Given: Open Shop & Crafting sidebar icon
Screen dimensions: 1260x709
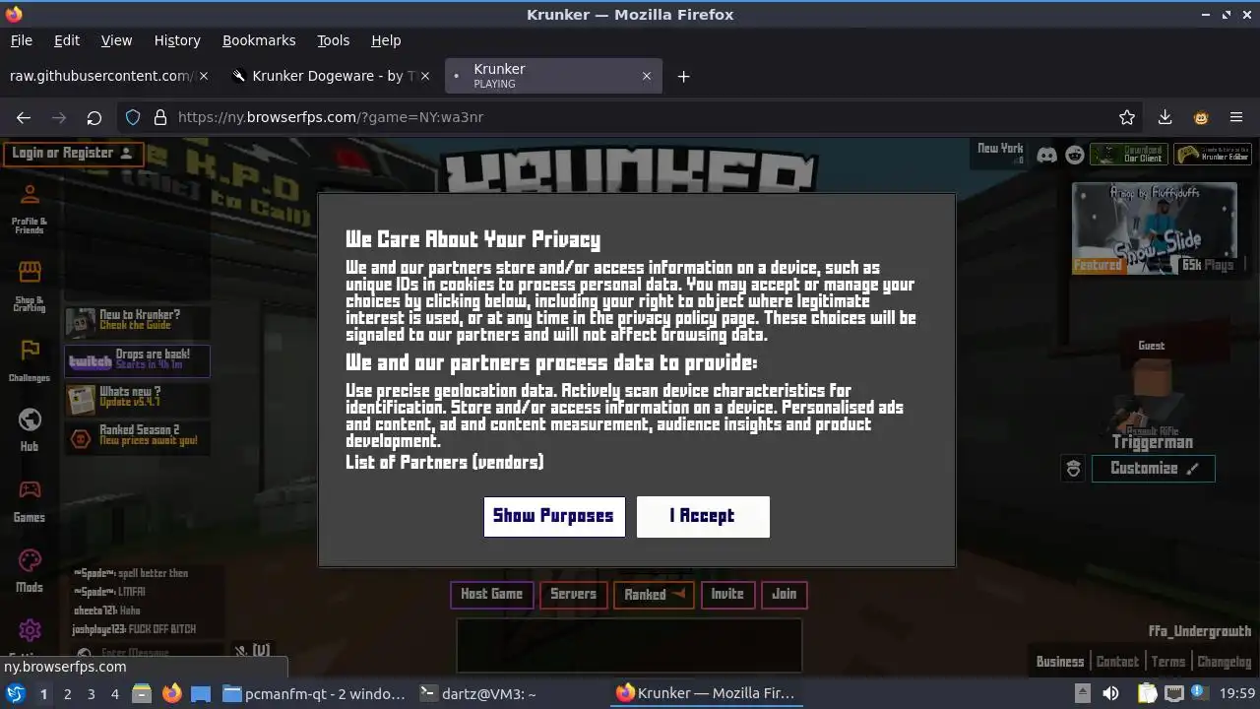Looking at the screenshot, I should (30, 287).
